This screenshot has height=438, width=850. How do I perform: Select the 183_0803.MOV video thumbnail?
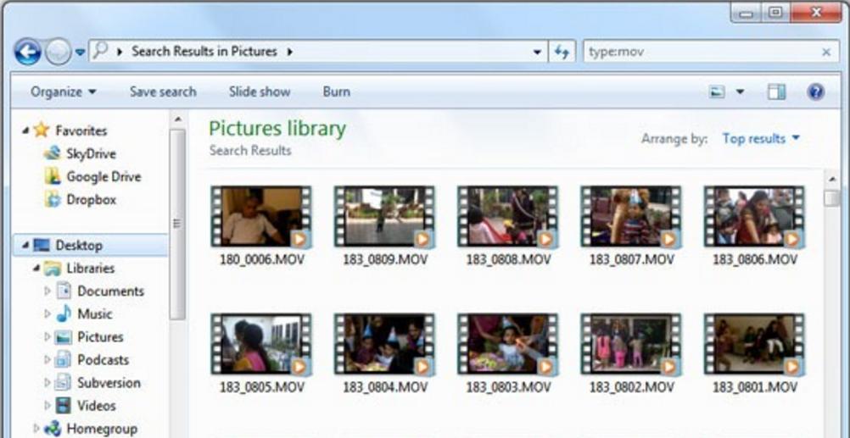point(508,344)
